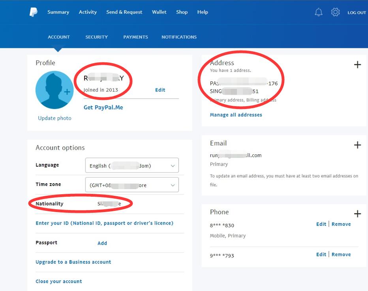Click Manage all addresses link
Viewport: 368px width, 291px height.
click(x=236, y=115)
